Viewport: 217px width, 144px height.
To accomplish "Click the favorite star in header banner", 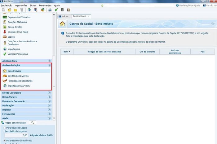I will point(213,24).
